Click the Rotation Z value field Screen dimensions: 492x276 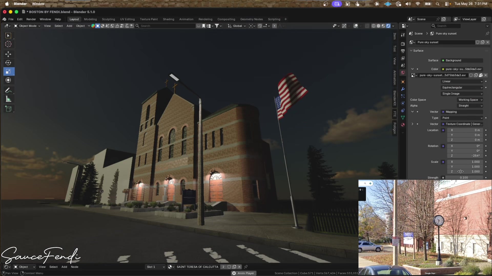465,156
